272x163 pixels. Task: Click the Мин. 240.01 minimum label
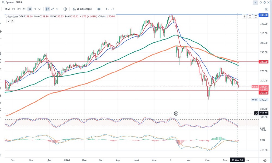coord(260,99)
